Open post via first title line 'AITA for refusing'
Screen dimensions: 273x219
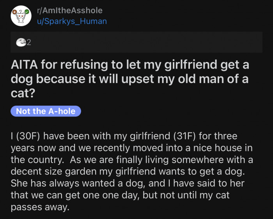coord(129,66)
